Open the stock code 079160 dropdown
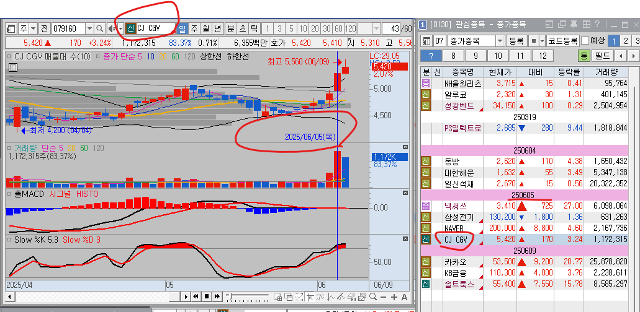The height and width of the screenshot is (312, 640). click(x=89, y=28)
